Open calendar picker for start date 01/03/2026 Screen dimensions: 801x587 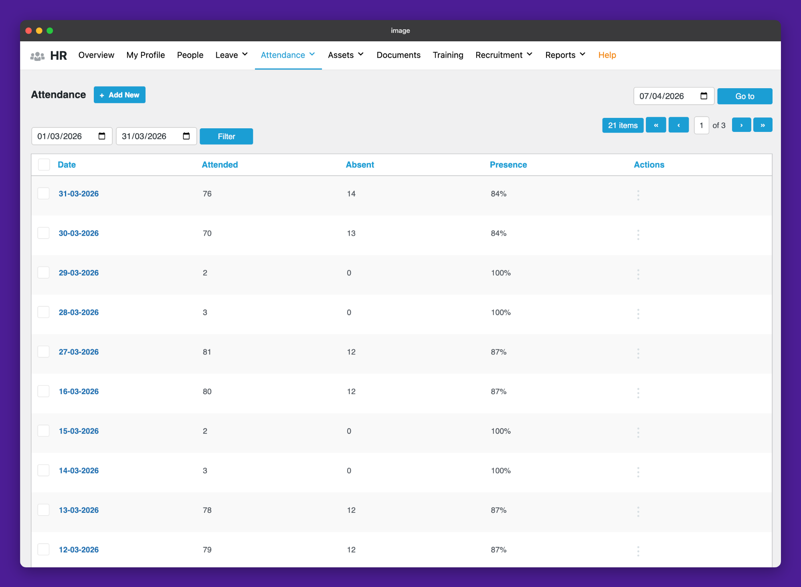click(x=102, y=136)
